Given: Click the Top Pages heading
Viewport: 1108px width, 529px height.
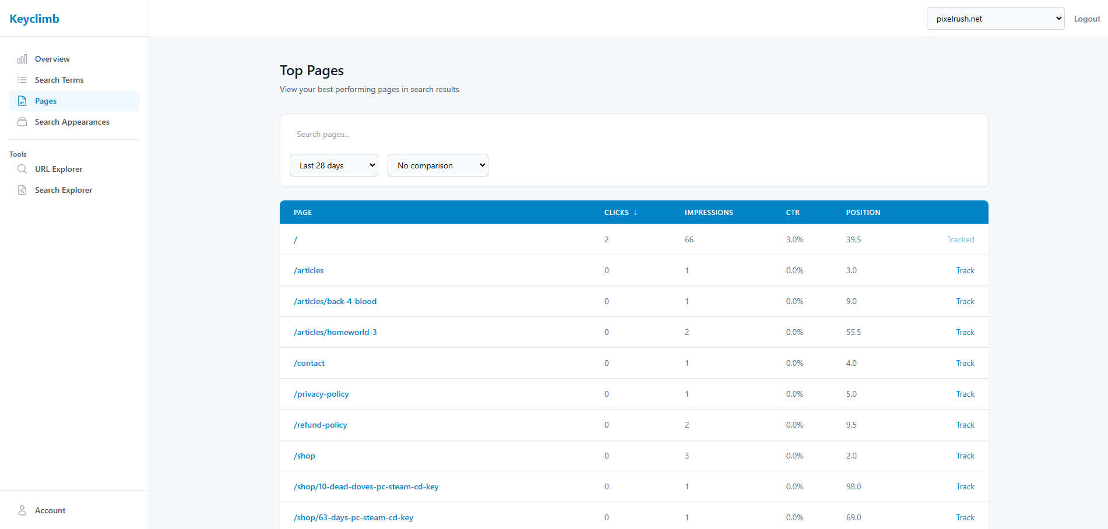Looking at the screenshot, I should 312,70.
